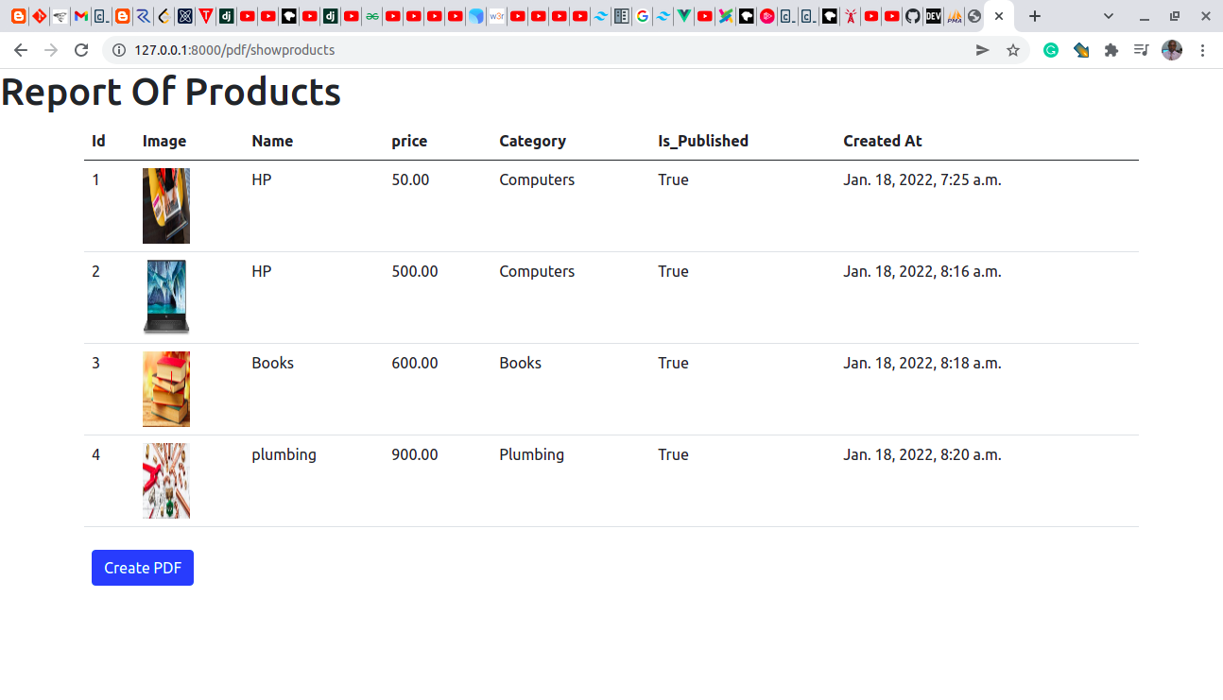
Task: Open the tab search chevron
Action: 1109,16
